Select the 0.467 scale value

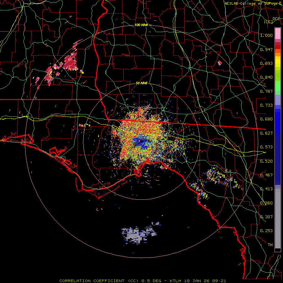click(x=266, y=175)
